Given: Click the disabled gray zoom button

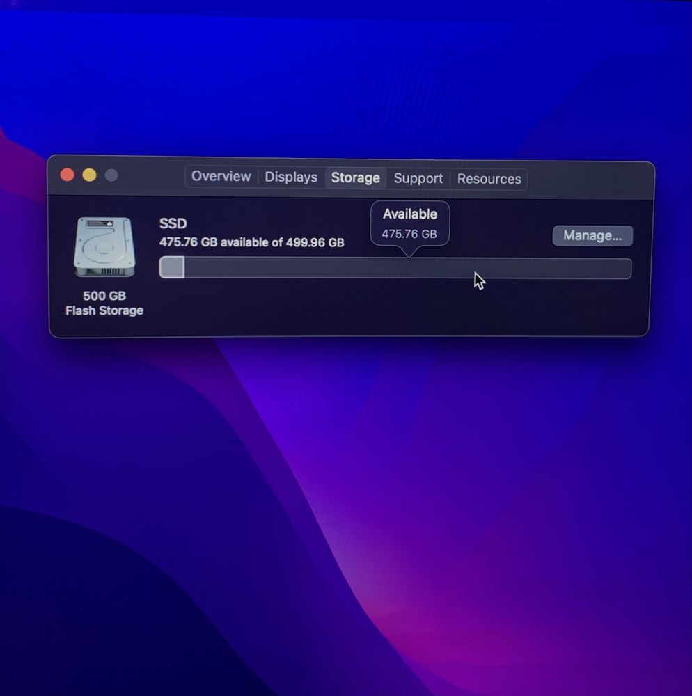Looking at the screenshot, I should [x=111, y=175].
